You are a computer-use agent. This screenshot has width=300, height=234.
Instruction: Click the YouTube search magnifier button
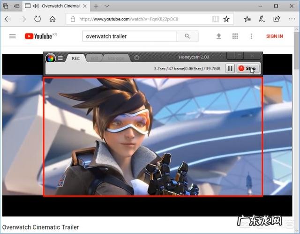(187, 36)
